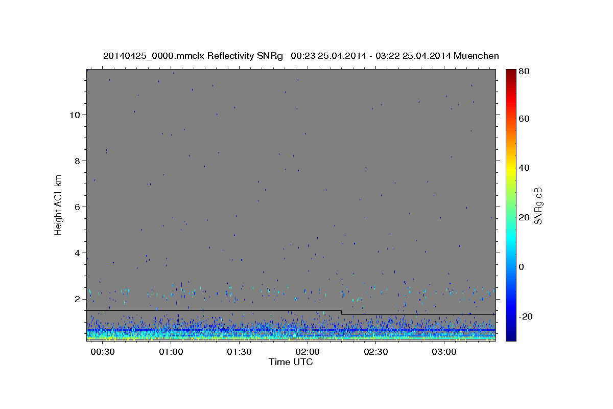Select the 01:30 time tick label

(x=239, y=352)
